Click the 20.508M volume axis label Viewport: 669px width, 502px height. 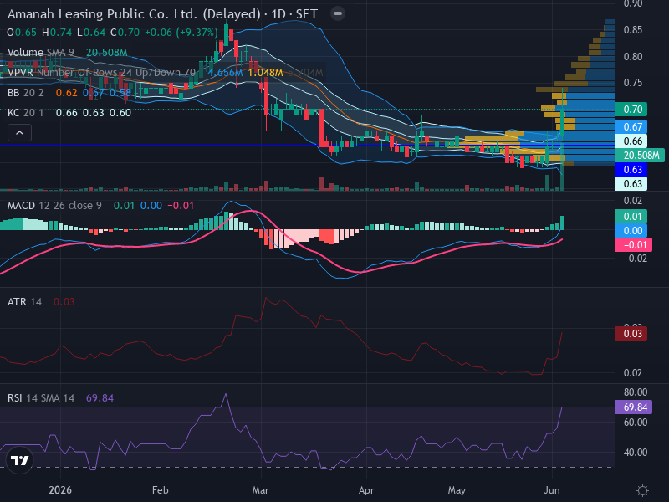640,155
